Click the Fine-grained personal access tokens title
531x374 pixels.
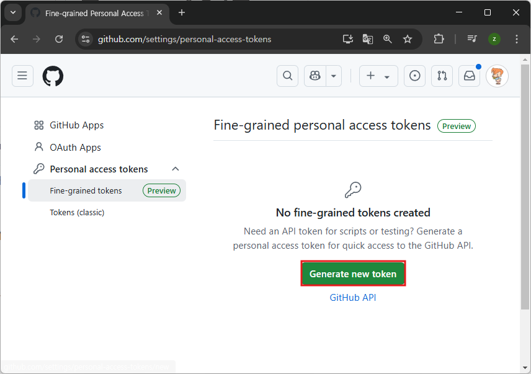322,125
